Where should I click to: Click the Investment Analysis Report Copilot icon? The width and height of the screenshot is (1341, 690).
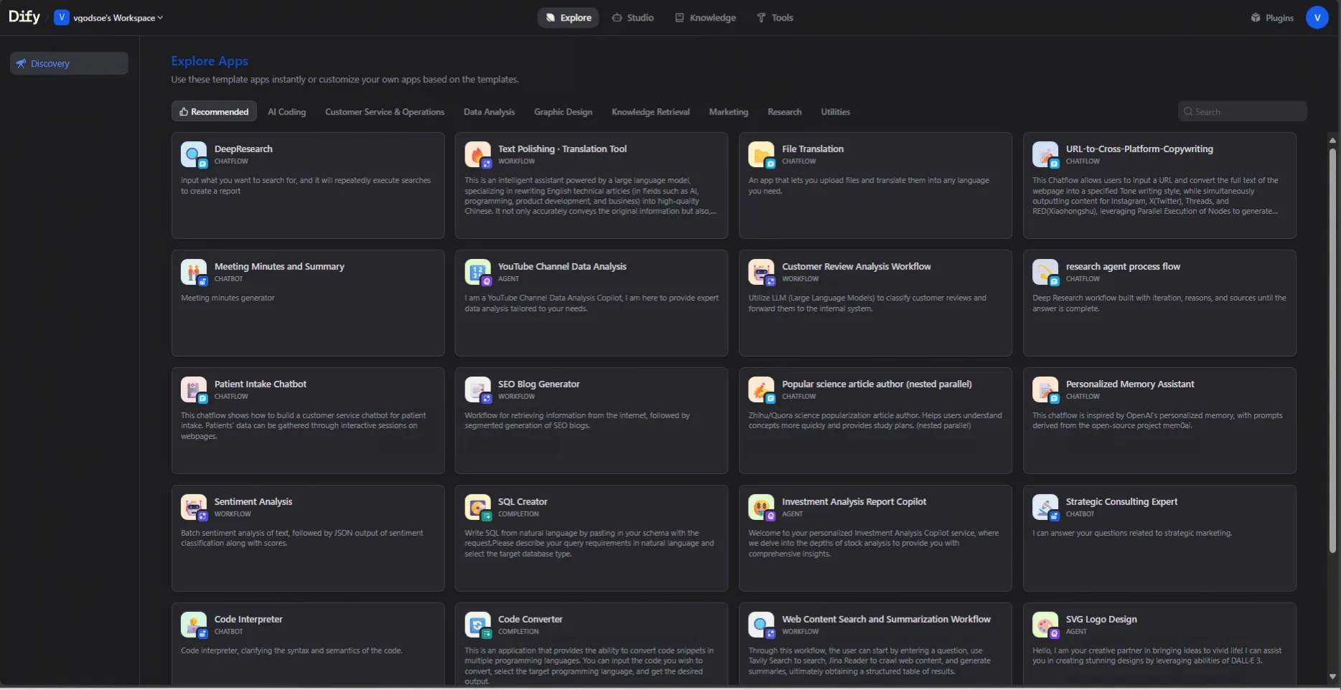(x=761, y=507)
